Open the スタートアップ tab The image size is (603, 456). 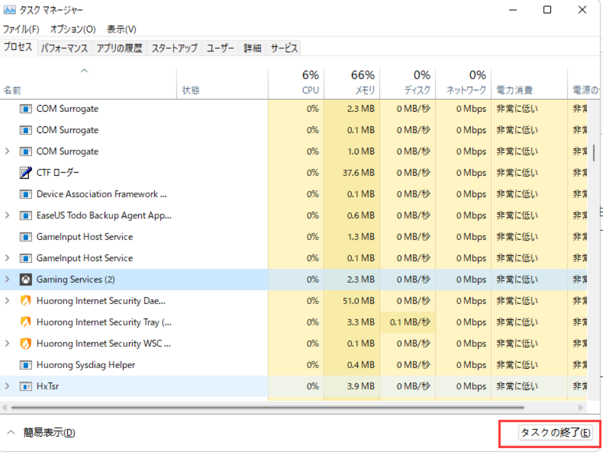pos(174,48)
